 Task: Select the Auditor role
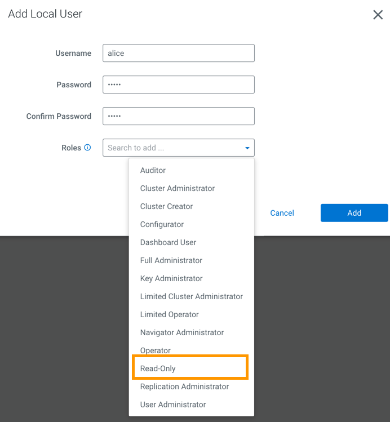pyautogui.click(x=153, y=170)
